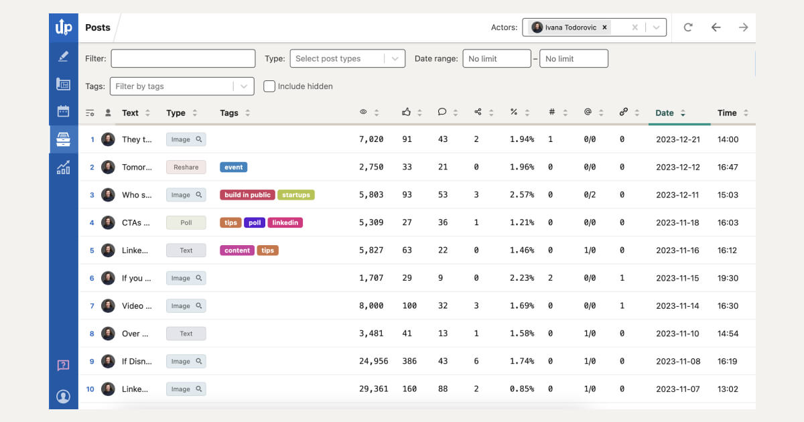Select the pencil compose icon in the sidebar
The height and width of the screenshot is (422, 804).
point(63,56)
